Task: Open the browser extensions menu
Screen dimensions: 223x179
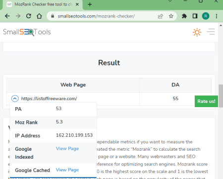Action: [184, 16]
